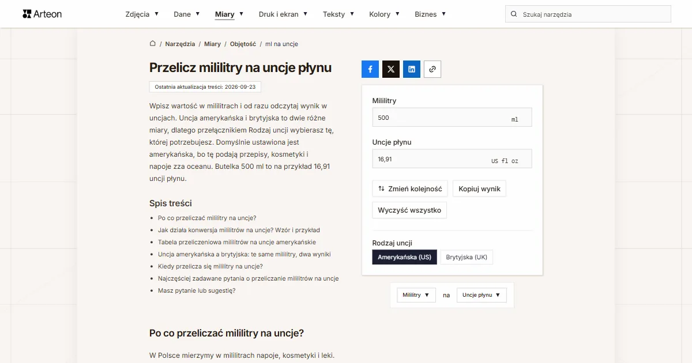Share page on X (Twitter)
This screenshot has height=363, width=692.
point(391,69)
